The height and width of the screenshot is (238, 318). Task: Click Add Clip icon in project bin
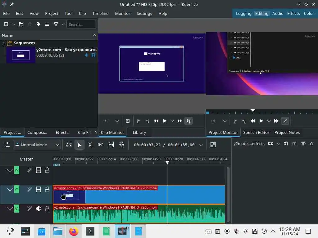6,24
